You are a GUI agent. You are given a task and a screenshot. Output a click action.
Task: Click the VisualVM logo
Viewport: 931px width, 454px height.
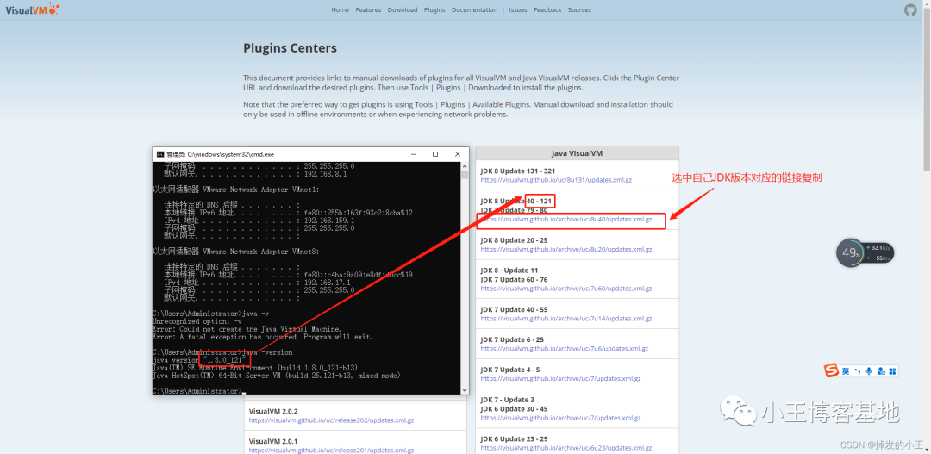pos(32,9)
